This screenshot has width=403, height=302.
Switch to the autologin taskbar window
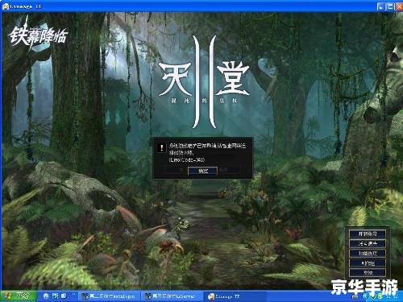pos(110,296)
